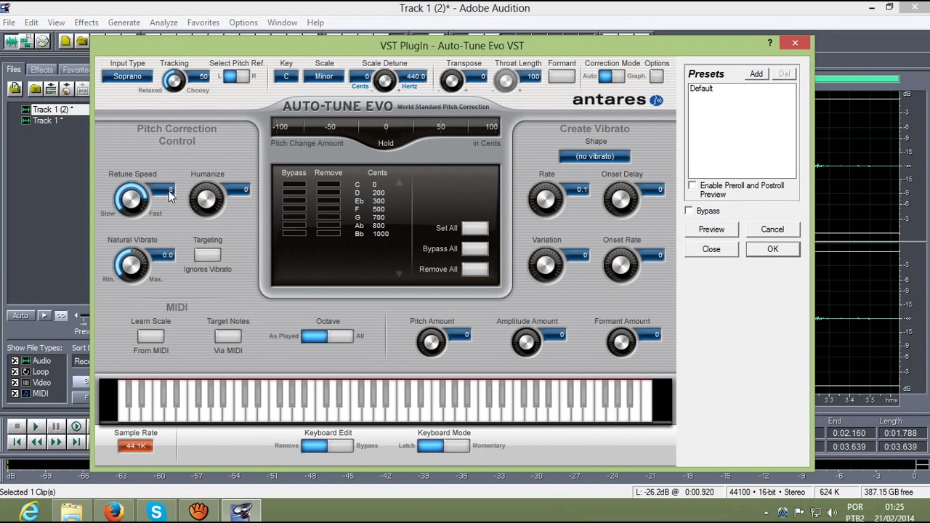This screenshot has height=523, width=930.
Task: Switch to the Effects panel tab
Action: pos(41,70)
